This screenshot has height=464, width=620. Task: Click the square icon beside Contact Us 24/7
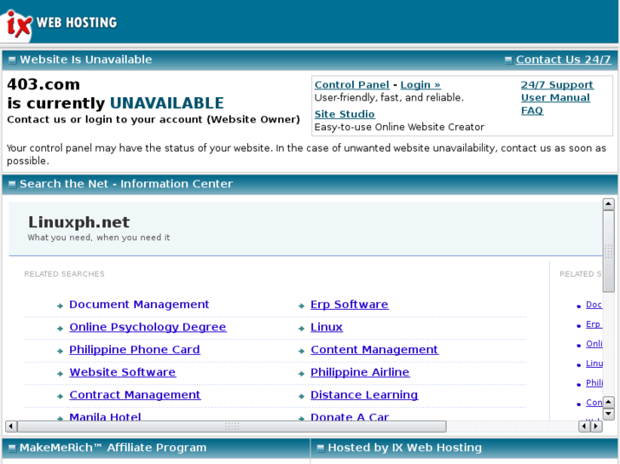(x=508, y=60)
